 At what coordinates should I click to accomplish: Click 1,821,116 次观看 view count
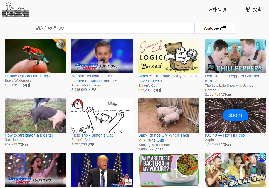pos(18,85)
